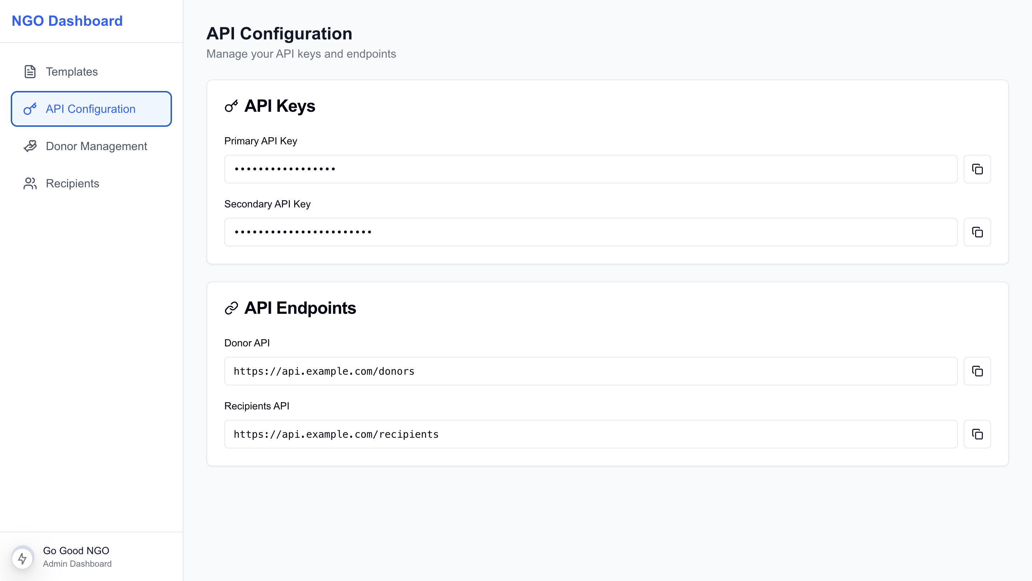Select API Configuration in sidebar
The image size is (1032, 581).
[x=91, y=109]
